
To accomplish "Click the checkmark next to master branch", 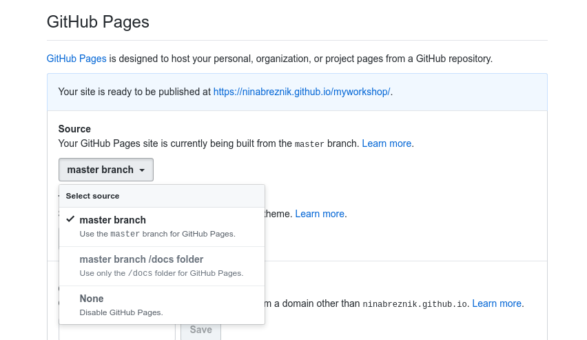I will [x=70, y=219].
